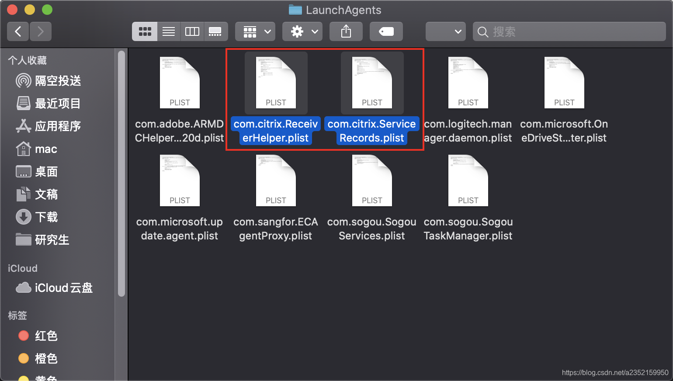Screen dimensions: 673x381
Task: Switch to list view mode
Action: point(169,31)
